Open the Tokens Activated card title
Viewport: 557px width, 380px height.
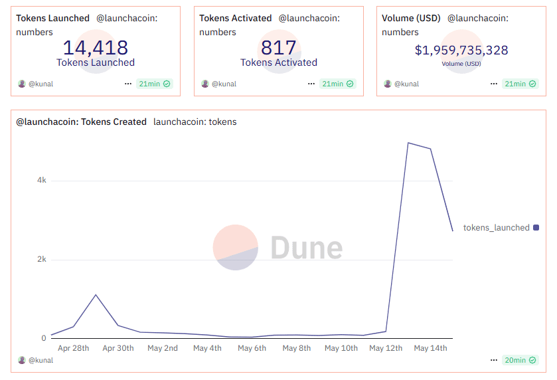pos(236,18)
